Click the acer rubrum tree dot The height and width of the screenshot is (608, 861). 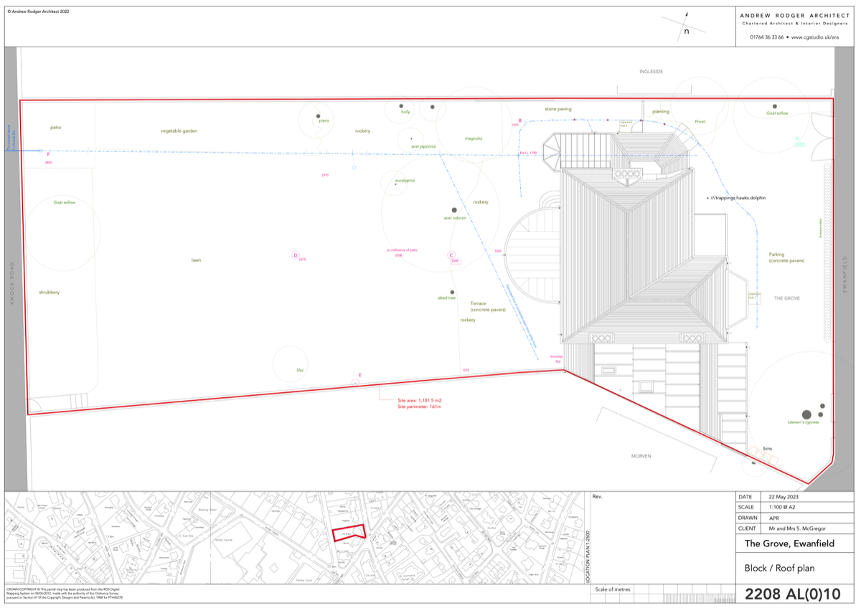tap(454, 210)
